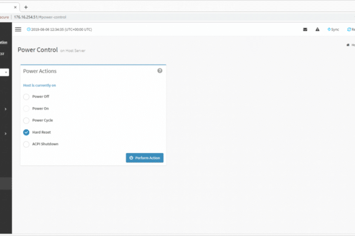Click the 2019-08-06 date-time text
This screenshot has height=236, width=355.
(x=61, y=30)
